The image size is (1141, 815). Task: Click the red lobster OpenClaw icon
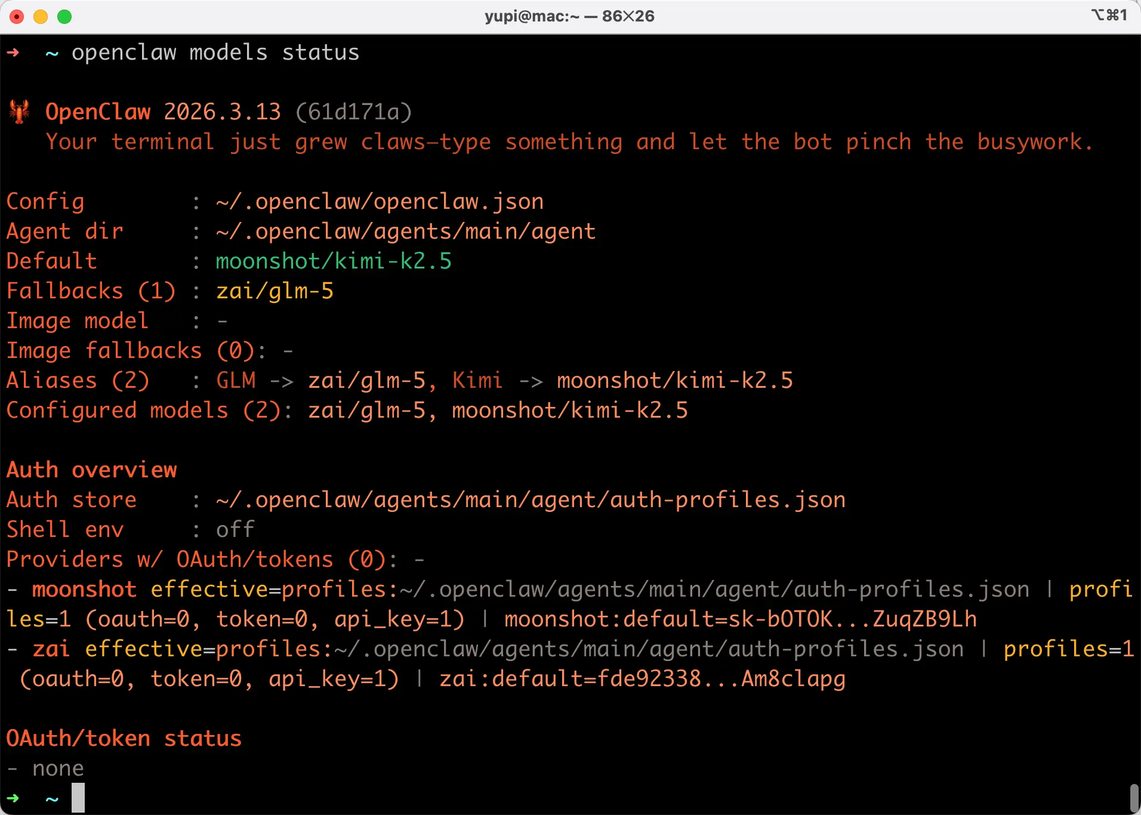click(19, 112)
